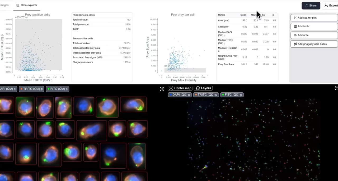Open the Layers panel via its stack icon
Screen dimensions: 338x181
[198, 88]
